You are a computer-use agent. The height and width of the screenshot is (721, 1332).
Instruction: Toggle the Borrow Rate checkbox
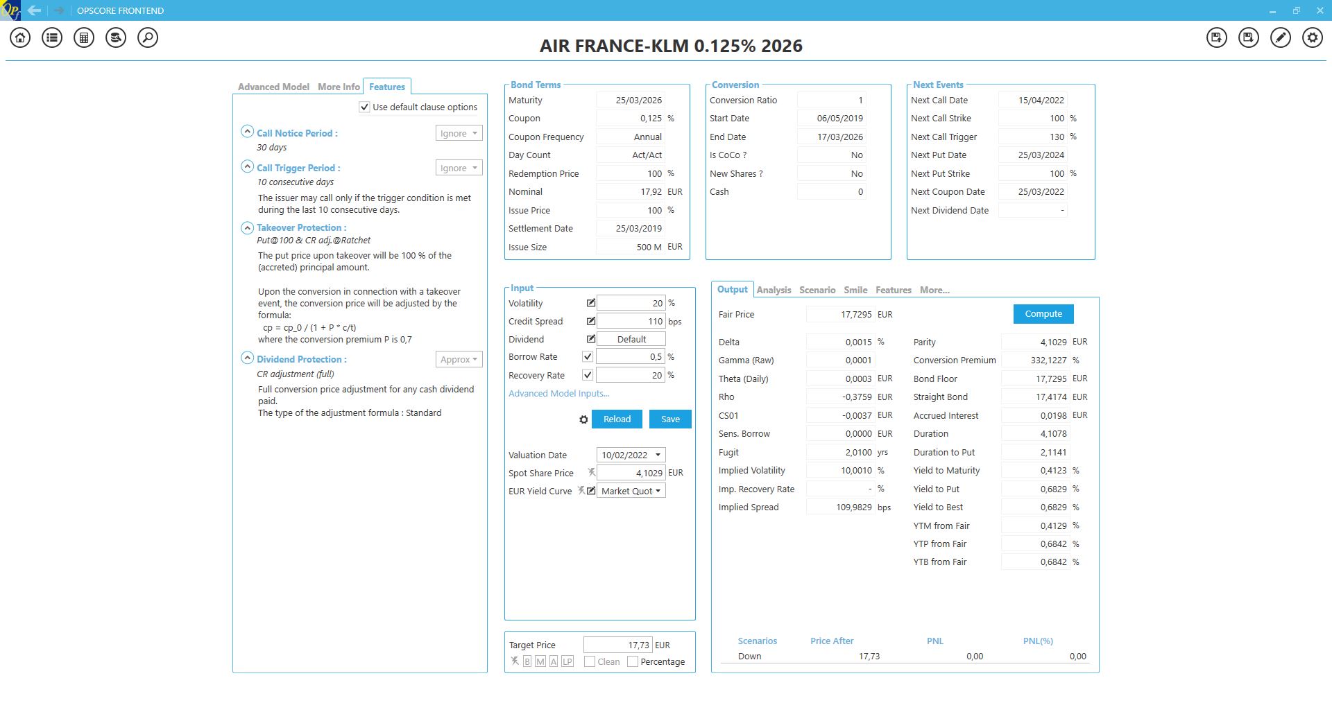click(x=588, y=356)
